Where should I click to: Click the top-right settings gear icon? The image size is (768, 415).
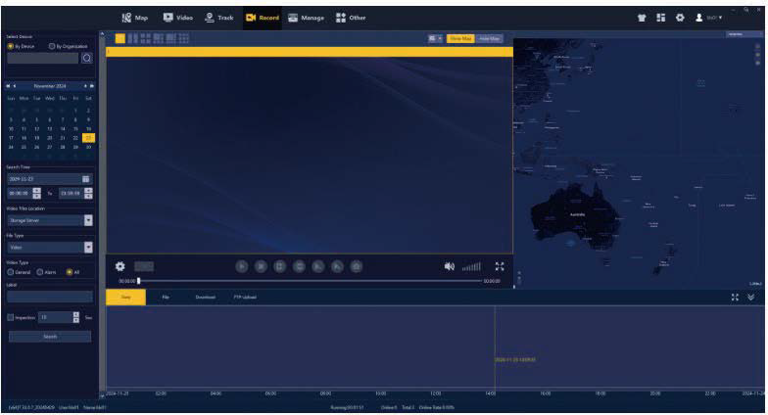tap(680, 18)
